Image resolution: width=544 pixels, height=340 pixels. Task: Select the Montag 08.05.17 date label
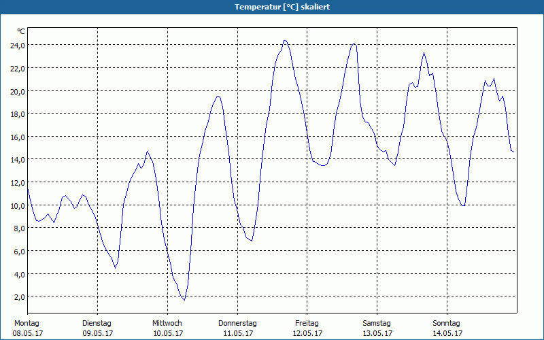pos(27,328)
